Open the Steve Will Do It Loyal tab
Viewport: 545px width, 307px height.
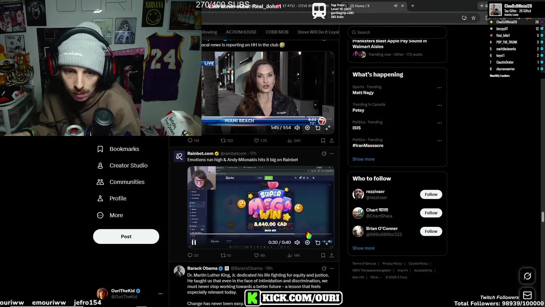(x=318, y=32)
